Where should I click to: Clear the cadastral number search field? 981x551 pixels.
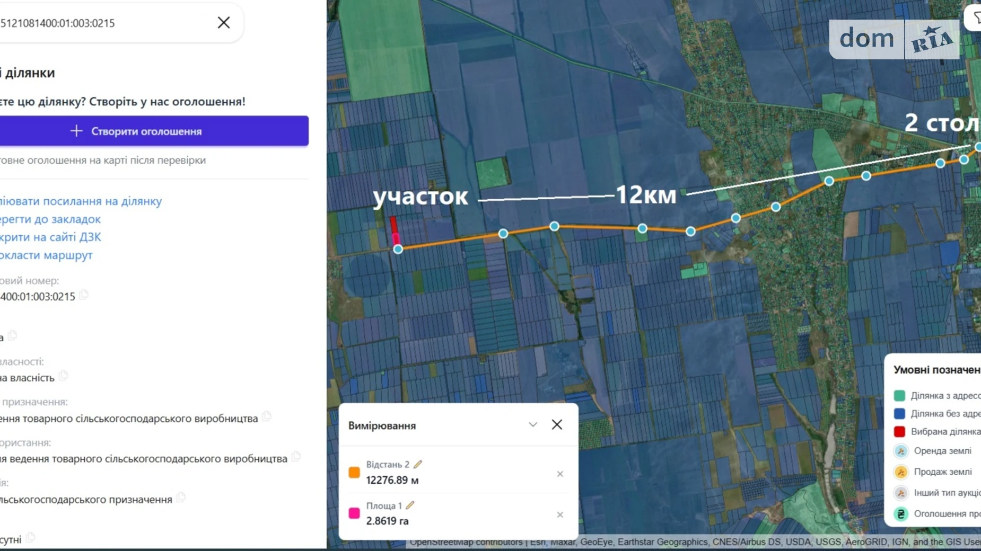coord(224,22)
